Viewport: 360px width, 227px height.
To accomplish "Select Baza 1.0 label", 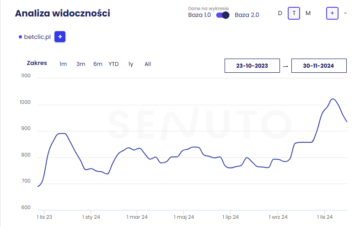I will pyautogui.click(x=200, y=15).
